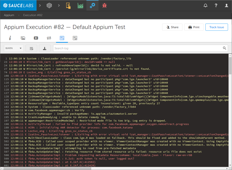Select log line 183 ClassLoader factory_lib64
This screenshot has height=170, width=232.
point(70,107)
